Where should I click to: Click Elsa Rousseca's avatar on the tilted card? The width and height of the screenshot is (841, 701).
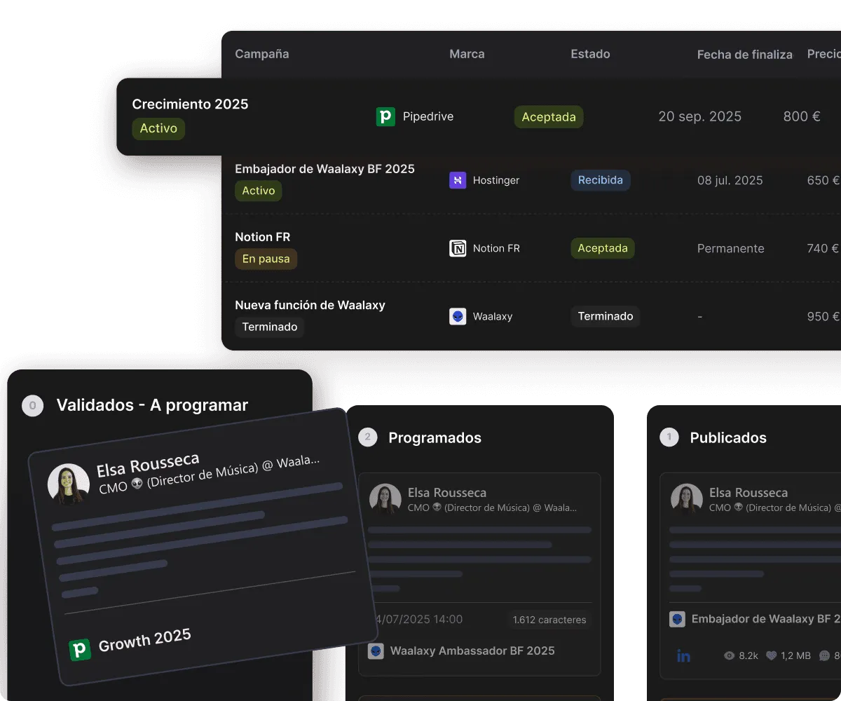(x=69, y=484)
